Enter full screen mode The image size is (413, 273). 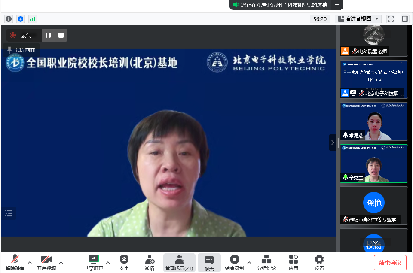click(390, 19)
